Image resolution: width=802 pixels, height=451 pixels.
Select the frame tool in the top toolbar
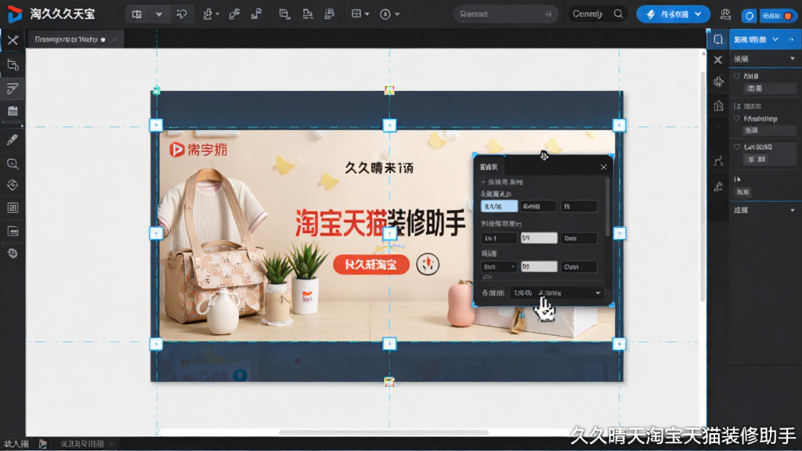coord(136,14)
